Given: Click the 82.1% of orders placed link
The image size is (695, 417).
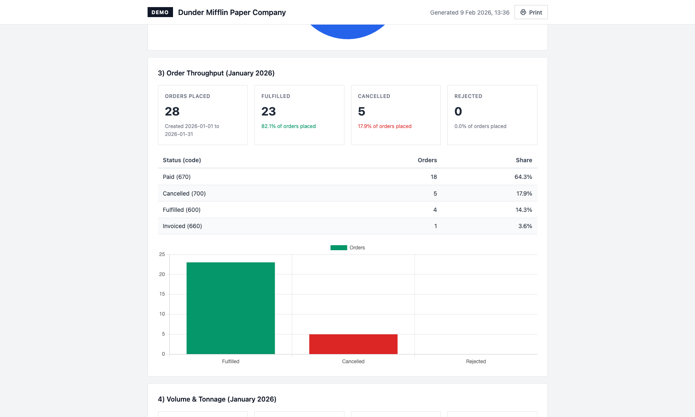Looking at the screenshot, I should 288,126.
